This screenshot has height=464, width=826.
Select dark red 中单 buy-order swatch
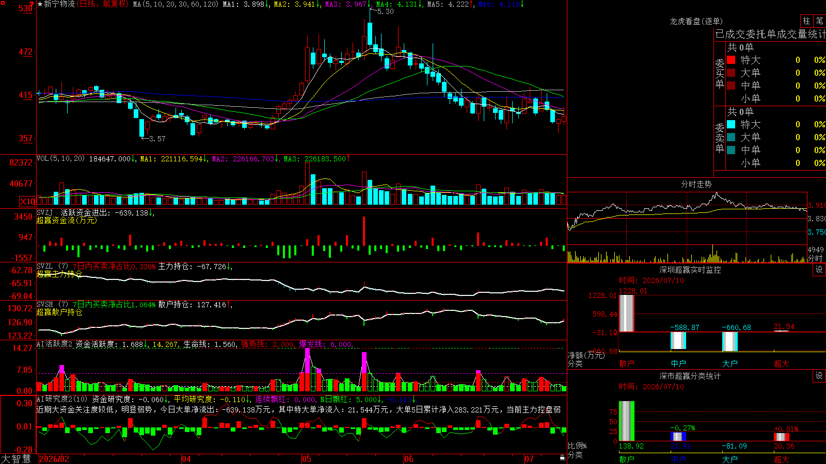pyautogui.click(x=731, y=86)
